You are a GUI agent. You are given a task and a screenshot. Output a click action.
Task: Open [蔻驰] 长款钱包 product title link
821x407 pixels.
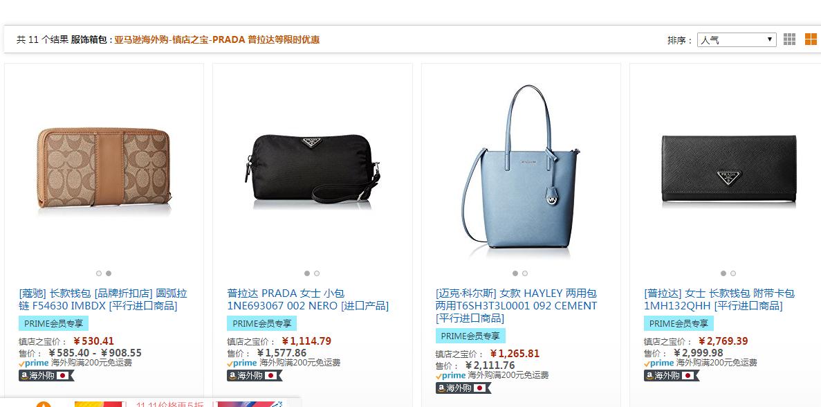coord(102,300)
